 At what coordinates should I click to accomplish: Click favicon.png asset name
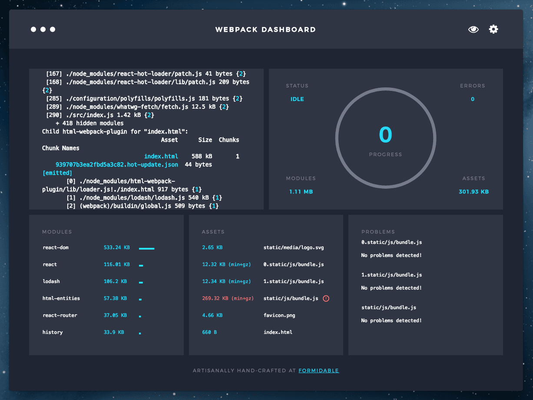279,315
